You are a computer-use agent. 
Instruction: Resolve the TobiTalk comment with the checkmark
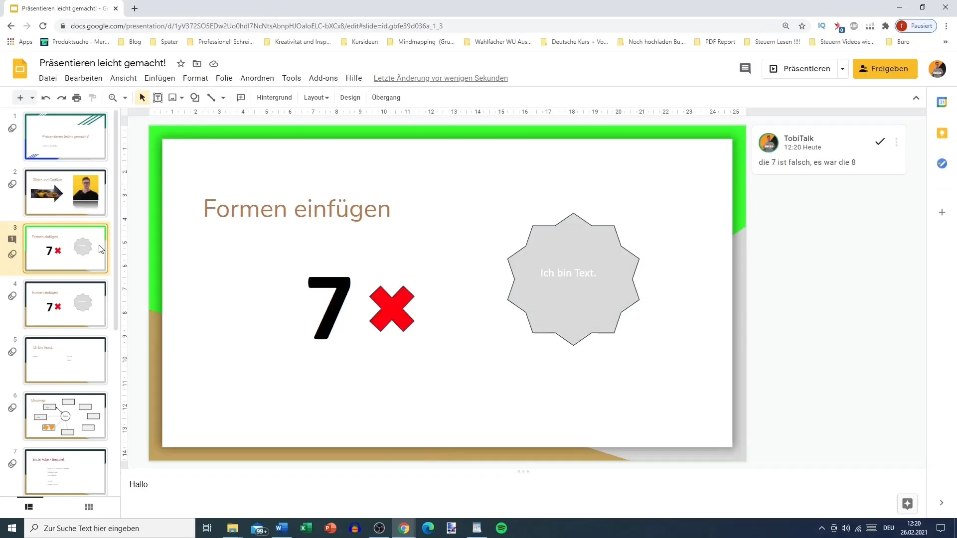(x=880, y=142)
